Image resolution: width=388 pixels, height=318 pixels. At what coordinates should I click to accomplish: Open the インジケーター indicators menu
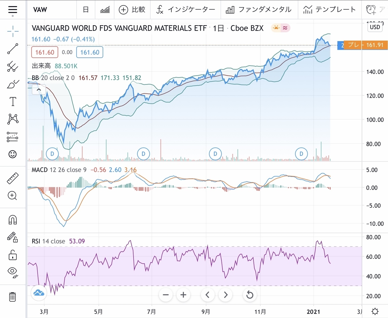(185, 10)
